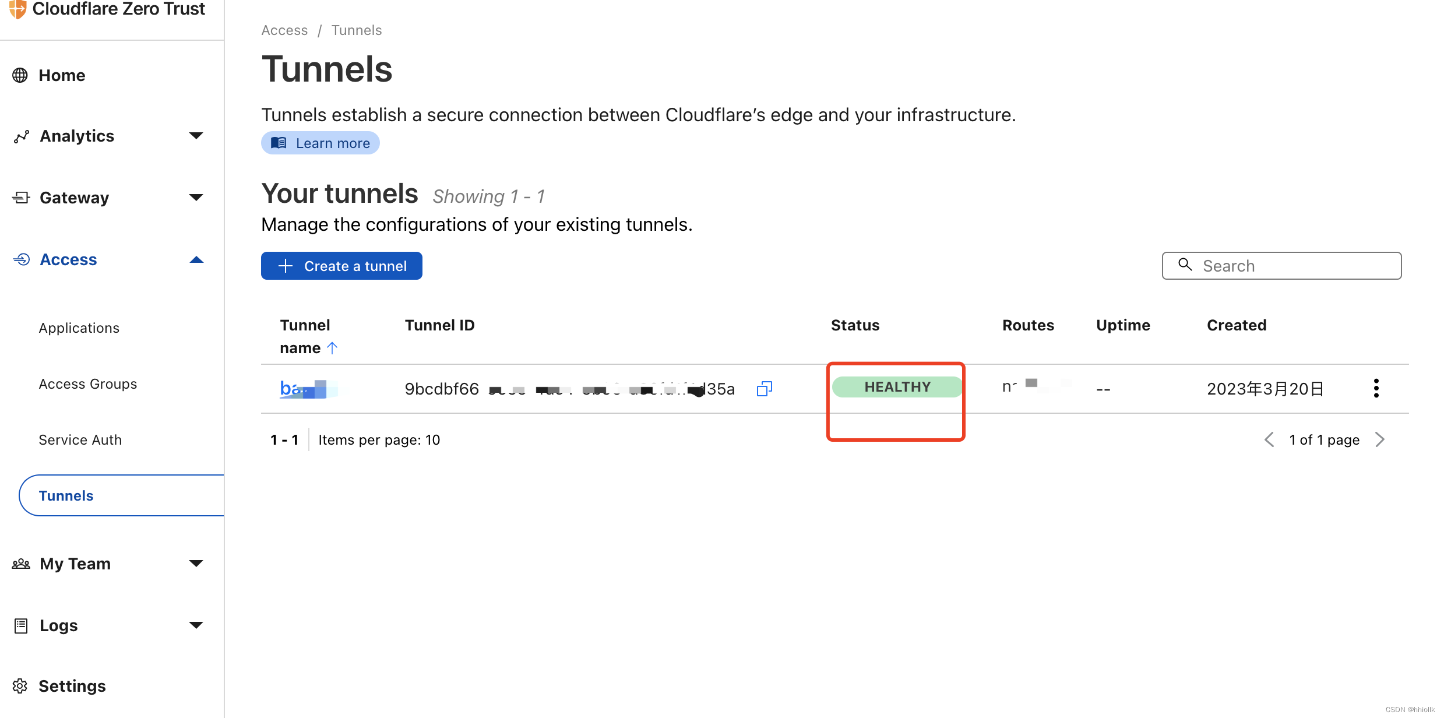The image size is (1444, 718).
Task: Collapse the Access section
Action: [196, 259]
